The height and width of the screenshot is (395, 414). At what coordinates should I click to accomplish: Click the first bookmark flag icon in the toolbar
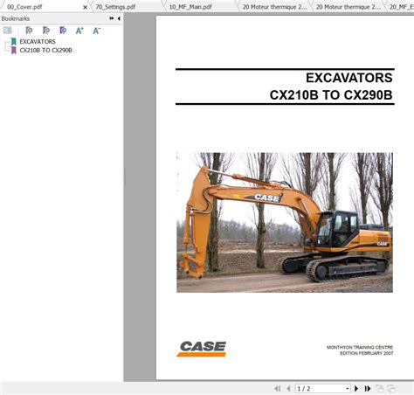point(29,31)
